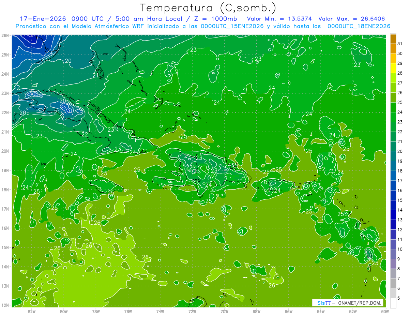
Task: Click the yellow swatch on the colorbar
Action: pyautogui.click(x=393, y=68)
